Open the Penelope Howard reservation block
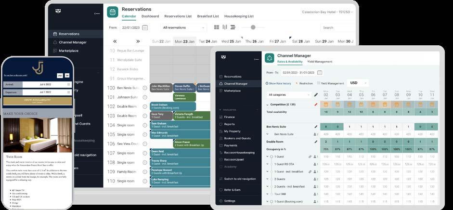This screenshot has height=210, width=453. 180,171
